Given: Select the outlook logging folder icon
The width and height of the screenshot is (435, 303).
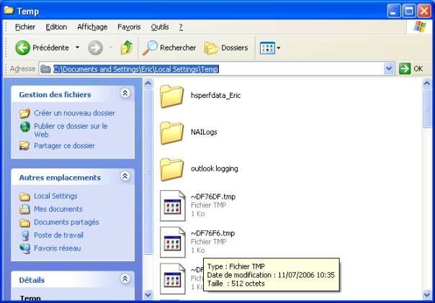Looking at the screenshot, I should coord(171,169).
